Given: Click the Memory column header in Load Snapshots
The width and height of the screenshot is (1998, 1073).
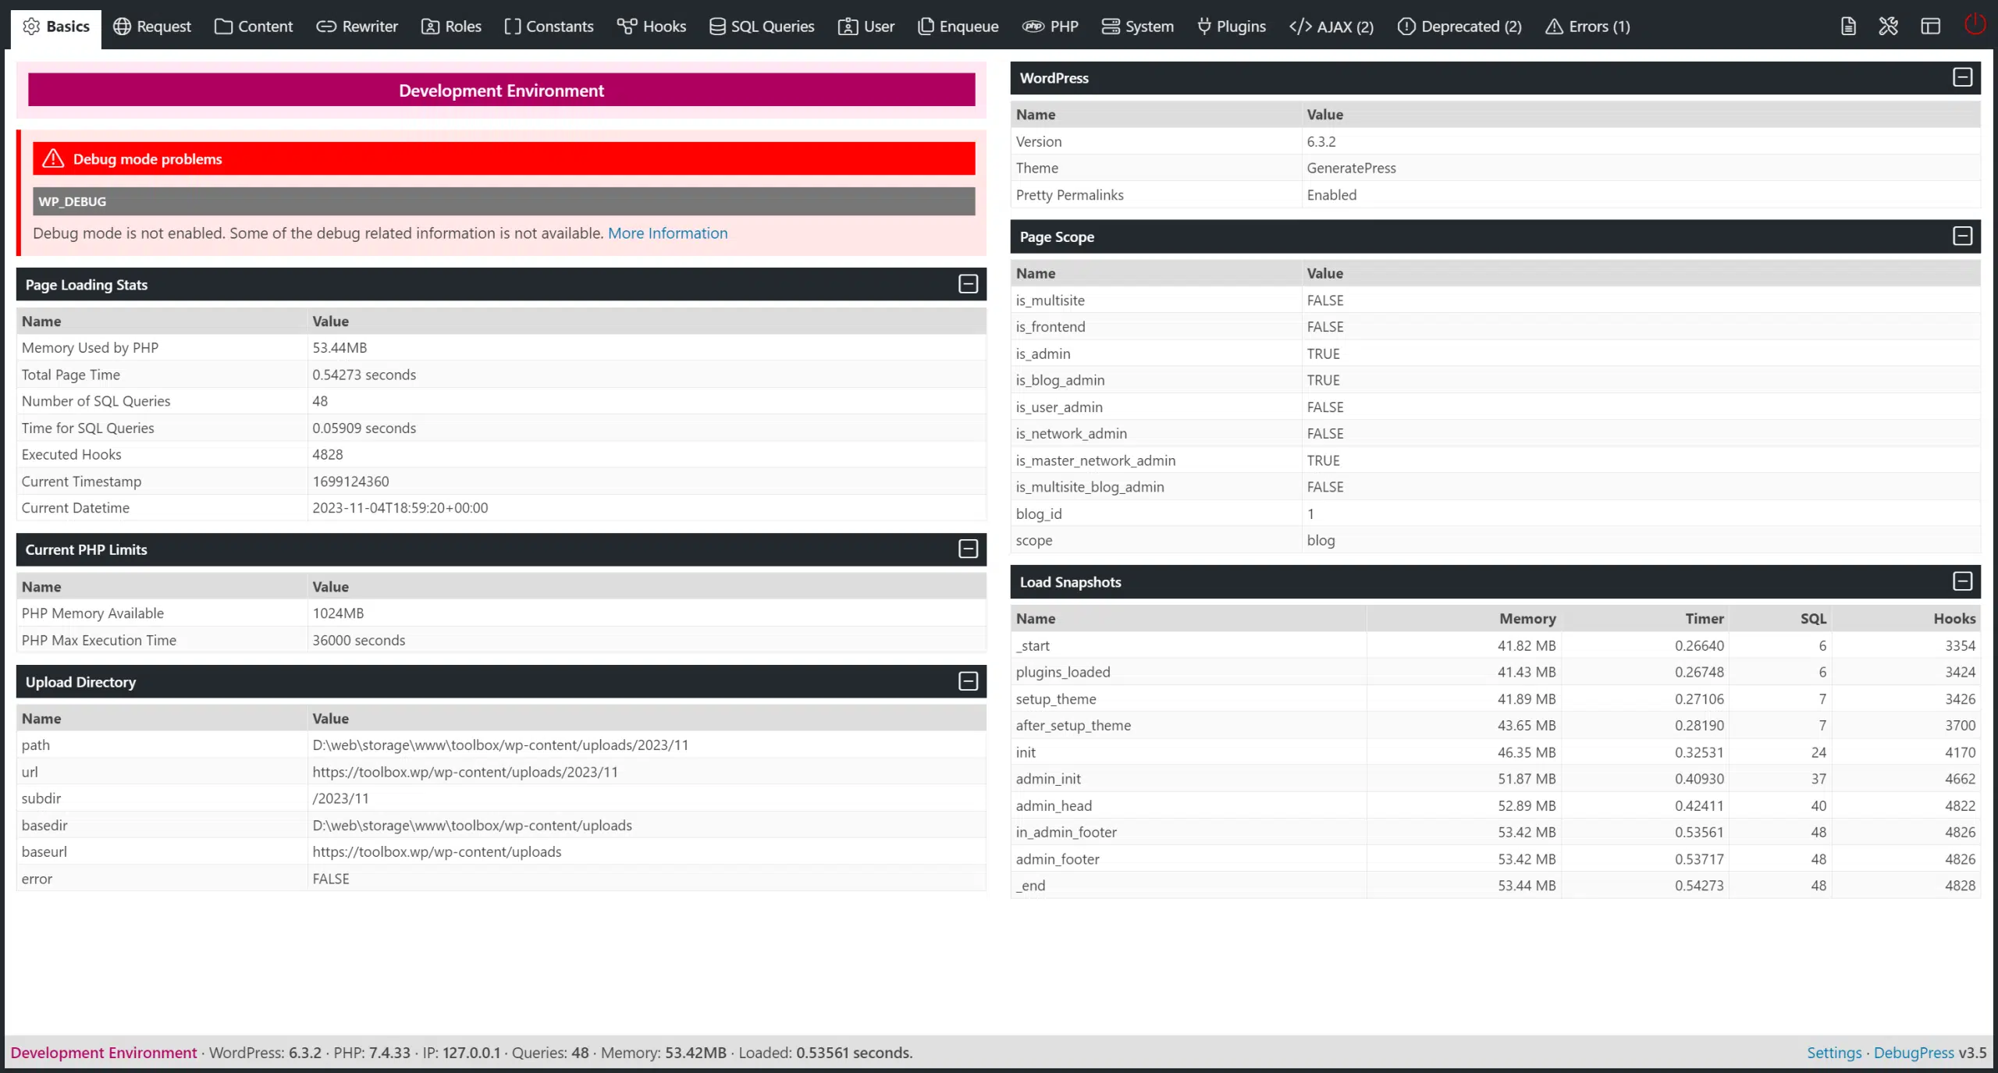Looking at the screenshot, I should click(x=1527, y=618).
